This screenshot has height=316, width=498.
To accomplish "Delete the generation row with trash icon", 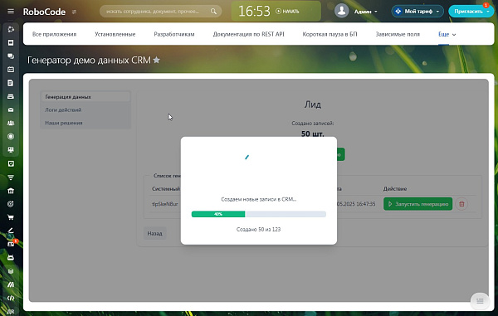I will (461, 204).
